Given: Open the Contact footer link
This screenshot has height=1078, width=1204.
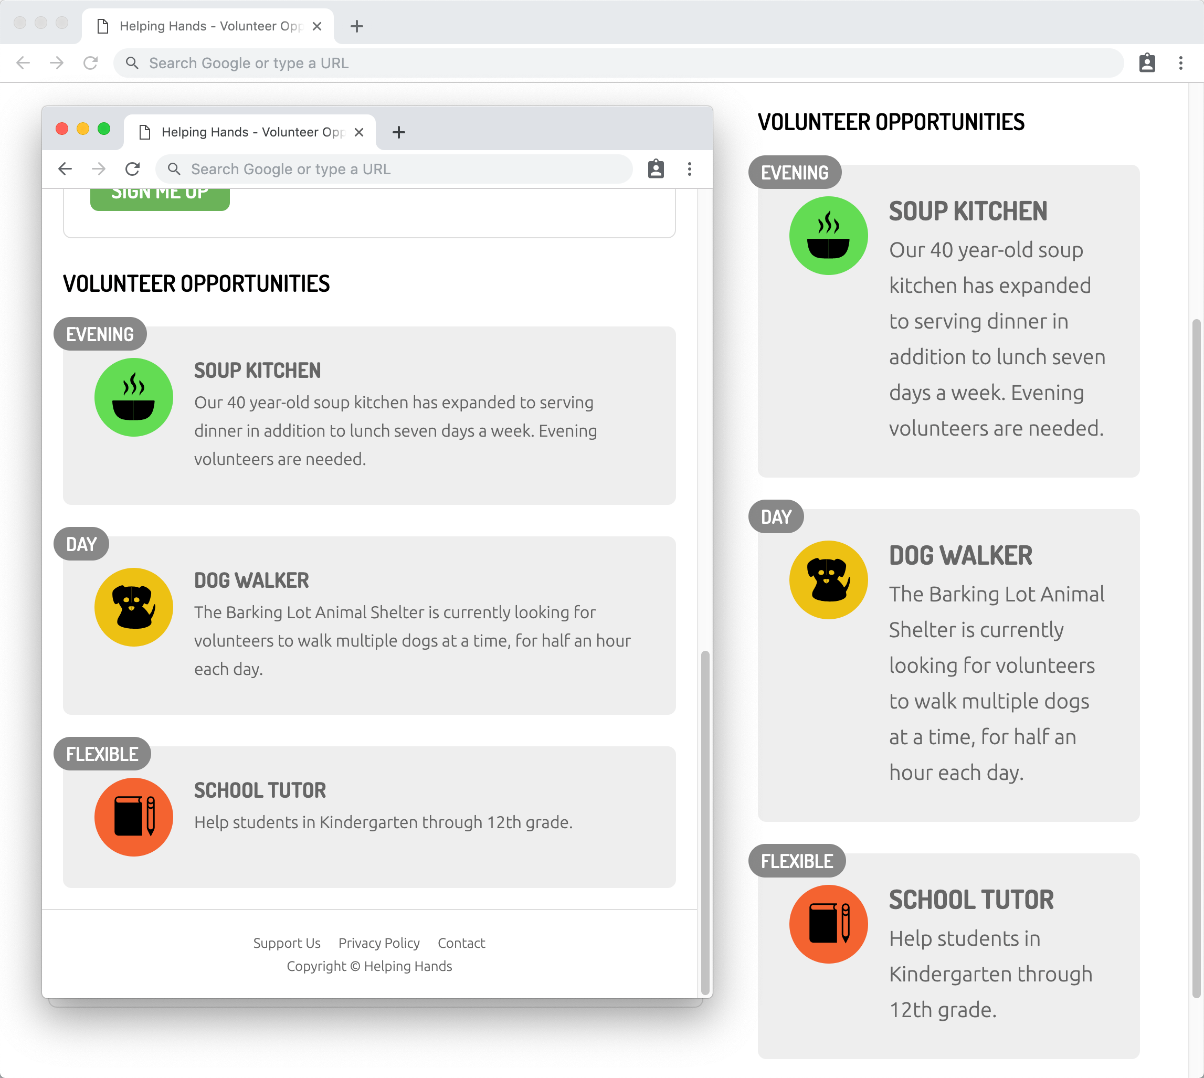Looking at the screenshot, I should [x=461, y=943].
